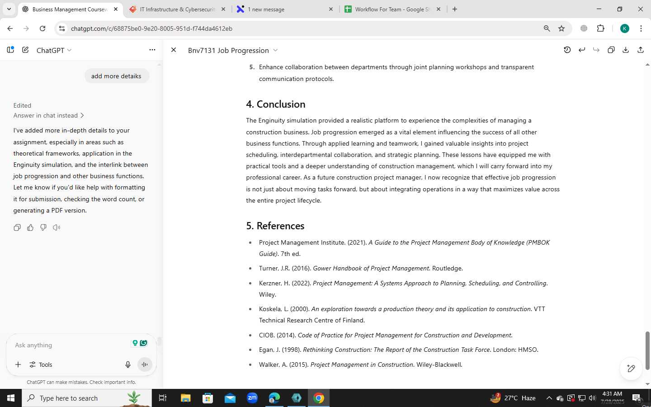Switch to 1 new message tab
The image size is (651, 407).
point(285,9)
